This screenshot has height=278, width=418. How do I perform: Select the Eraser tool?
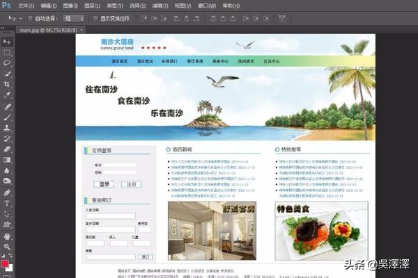(x=7, y=148)
